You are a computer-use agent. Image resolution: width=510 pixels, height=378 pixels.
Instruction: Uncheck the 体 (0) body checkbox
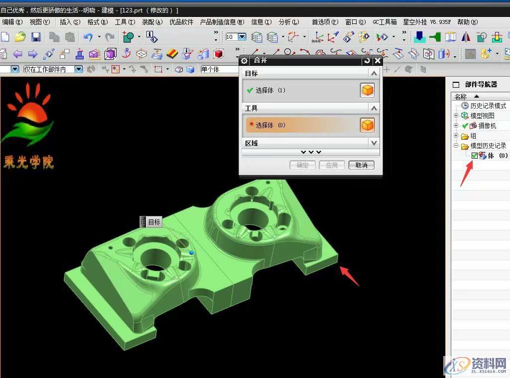click(475, 156)
